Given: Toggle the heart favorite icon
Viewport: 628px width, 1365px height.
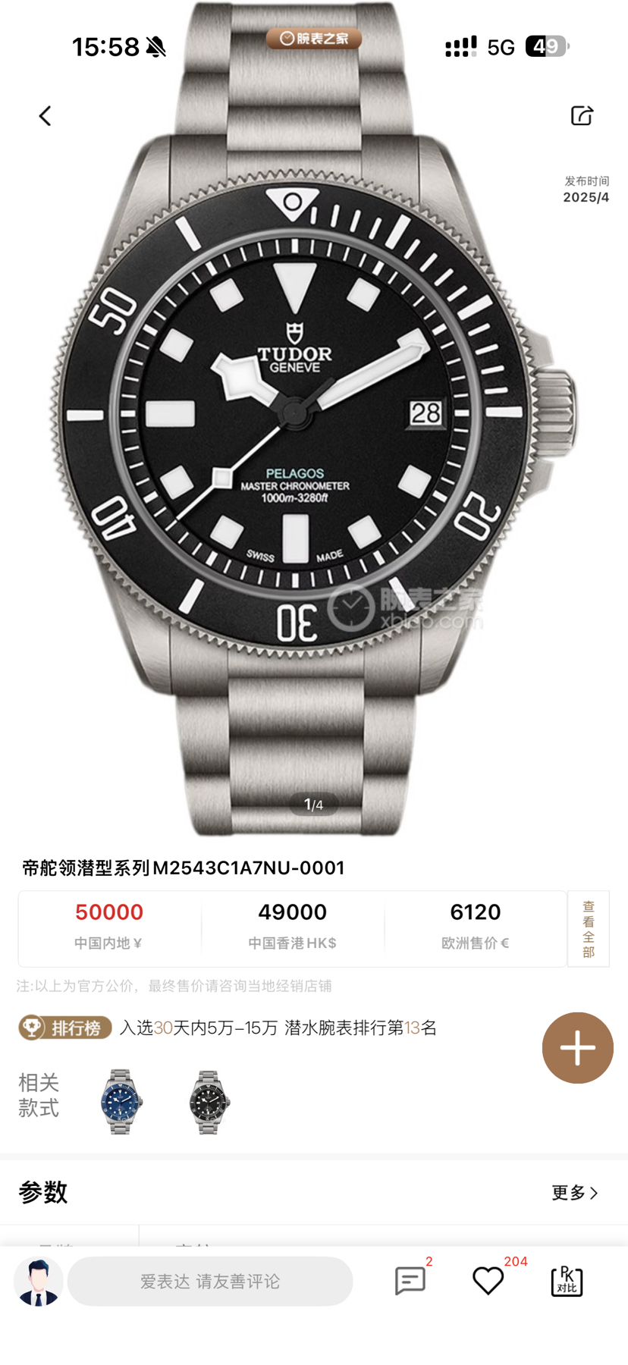Looking at the screenshot, I should (x=488, y=1281).
